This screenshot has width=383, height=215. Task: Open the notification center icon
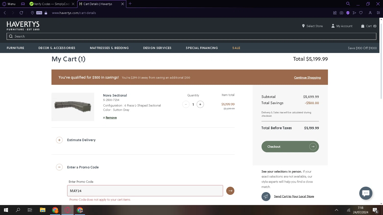click(375, 210)
